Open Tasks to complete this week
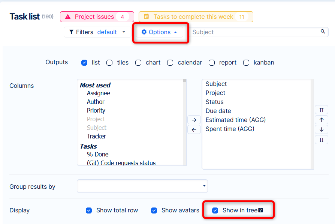 point(196,17)
